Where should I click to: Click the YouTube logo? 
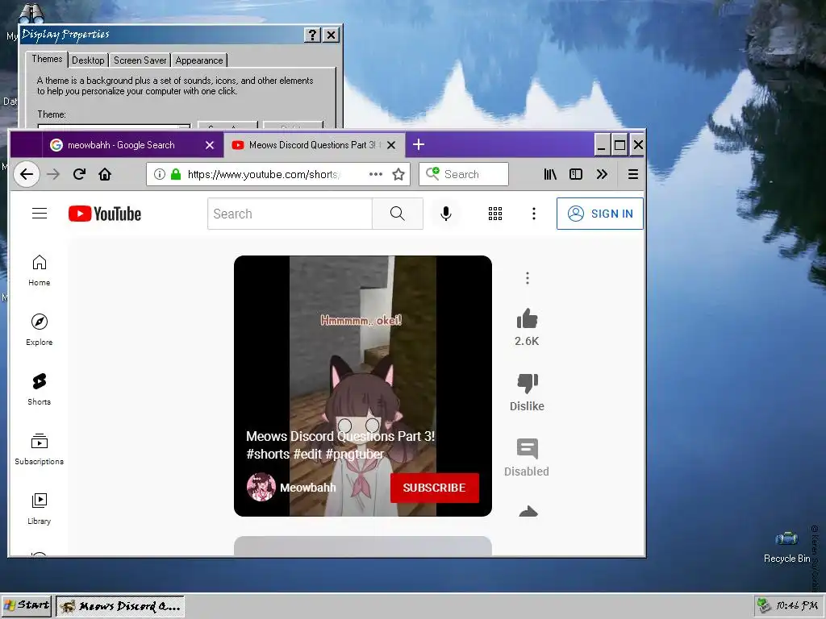click(105, 214)
